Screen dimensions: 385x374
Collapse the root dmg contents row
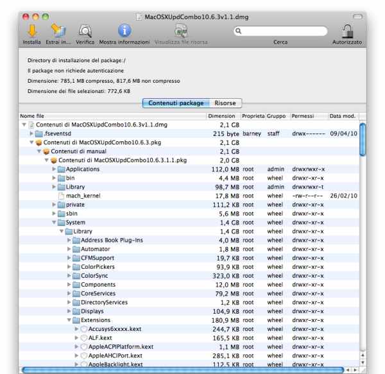click(24, 124)
